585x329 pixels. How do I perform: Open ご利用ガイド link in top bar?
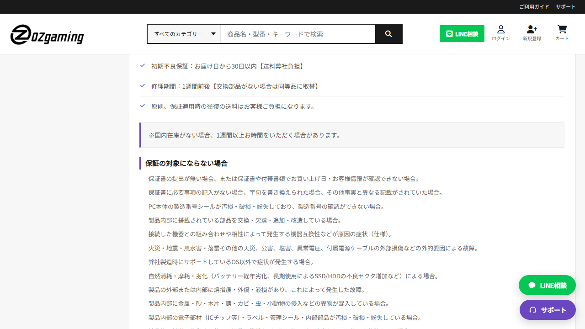click(534, 7)
